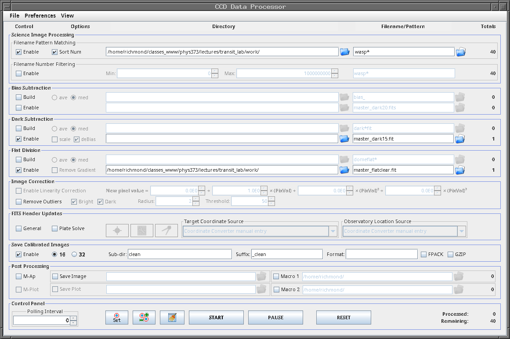Screen dimensions: 510x339
Task: Browse folder for master dark directory
Action: click(x=345, y=139)
